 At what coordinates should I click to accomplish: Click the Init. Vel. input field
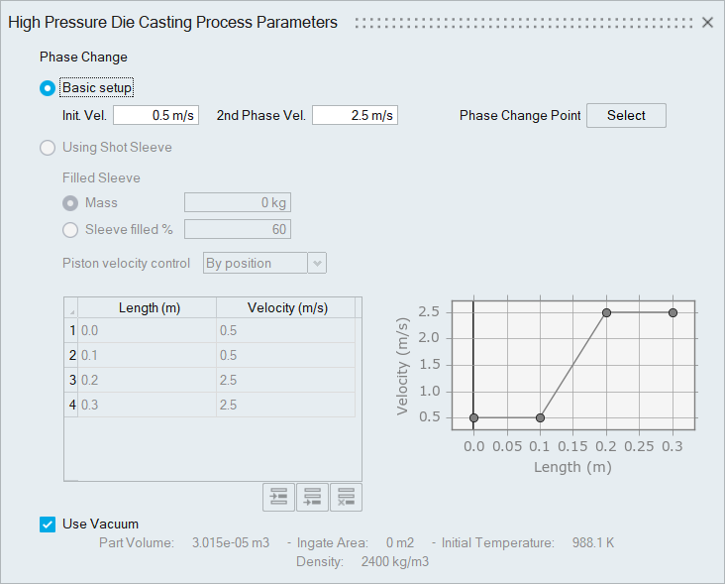(156, 116)
